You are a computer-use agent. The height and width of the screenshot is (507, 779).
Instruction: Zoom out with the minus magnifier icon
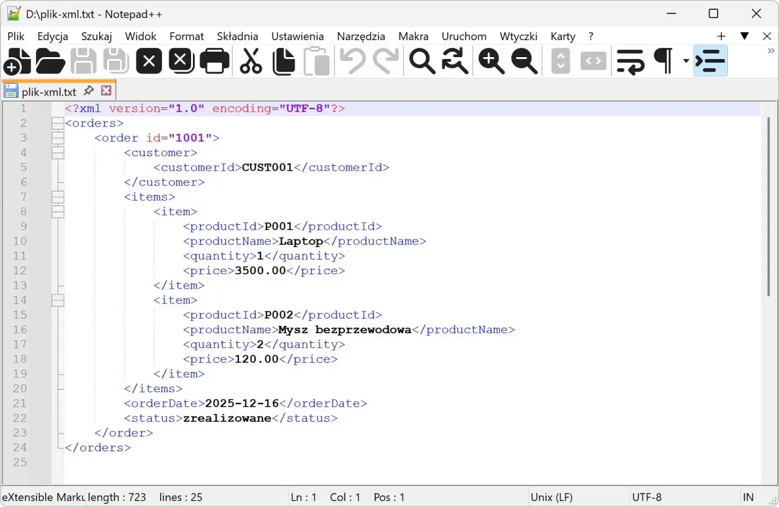[x=524, y=61]
